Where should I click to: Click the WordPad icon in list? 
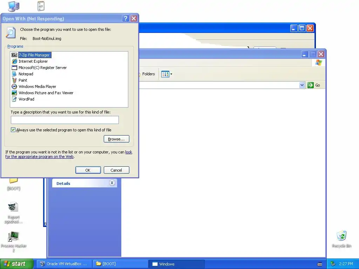click(14, 99)
